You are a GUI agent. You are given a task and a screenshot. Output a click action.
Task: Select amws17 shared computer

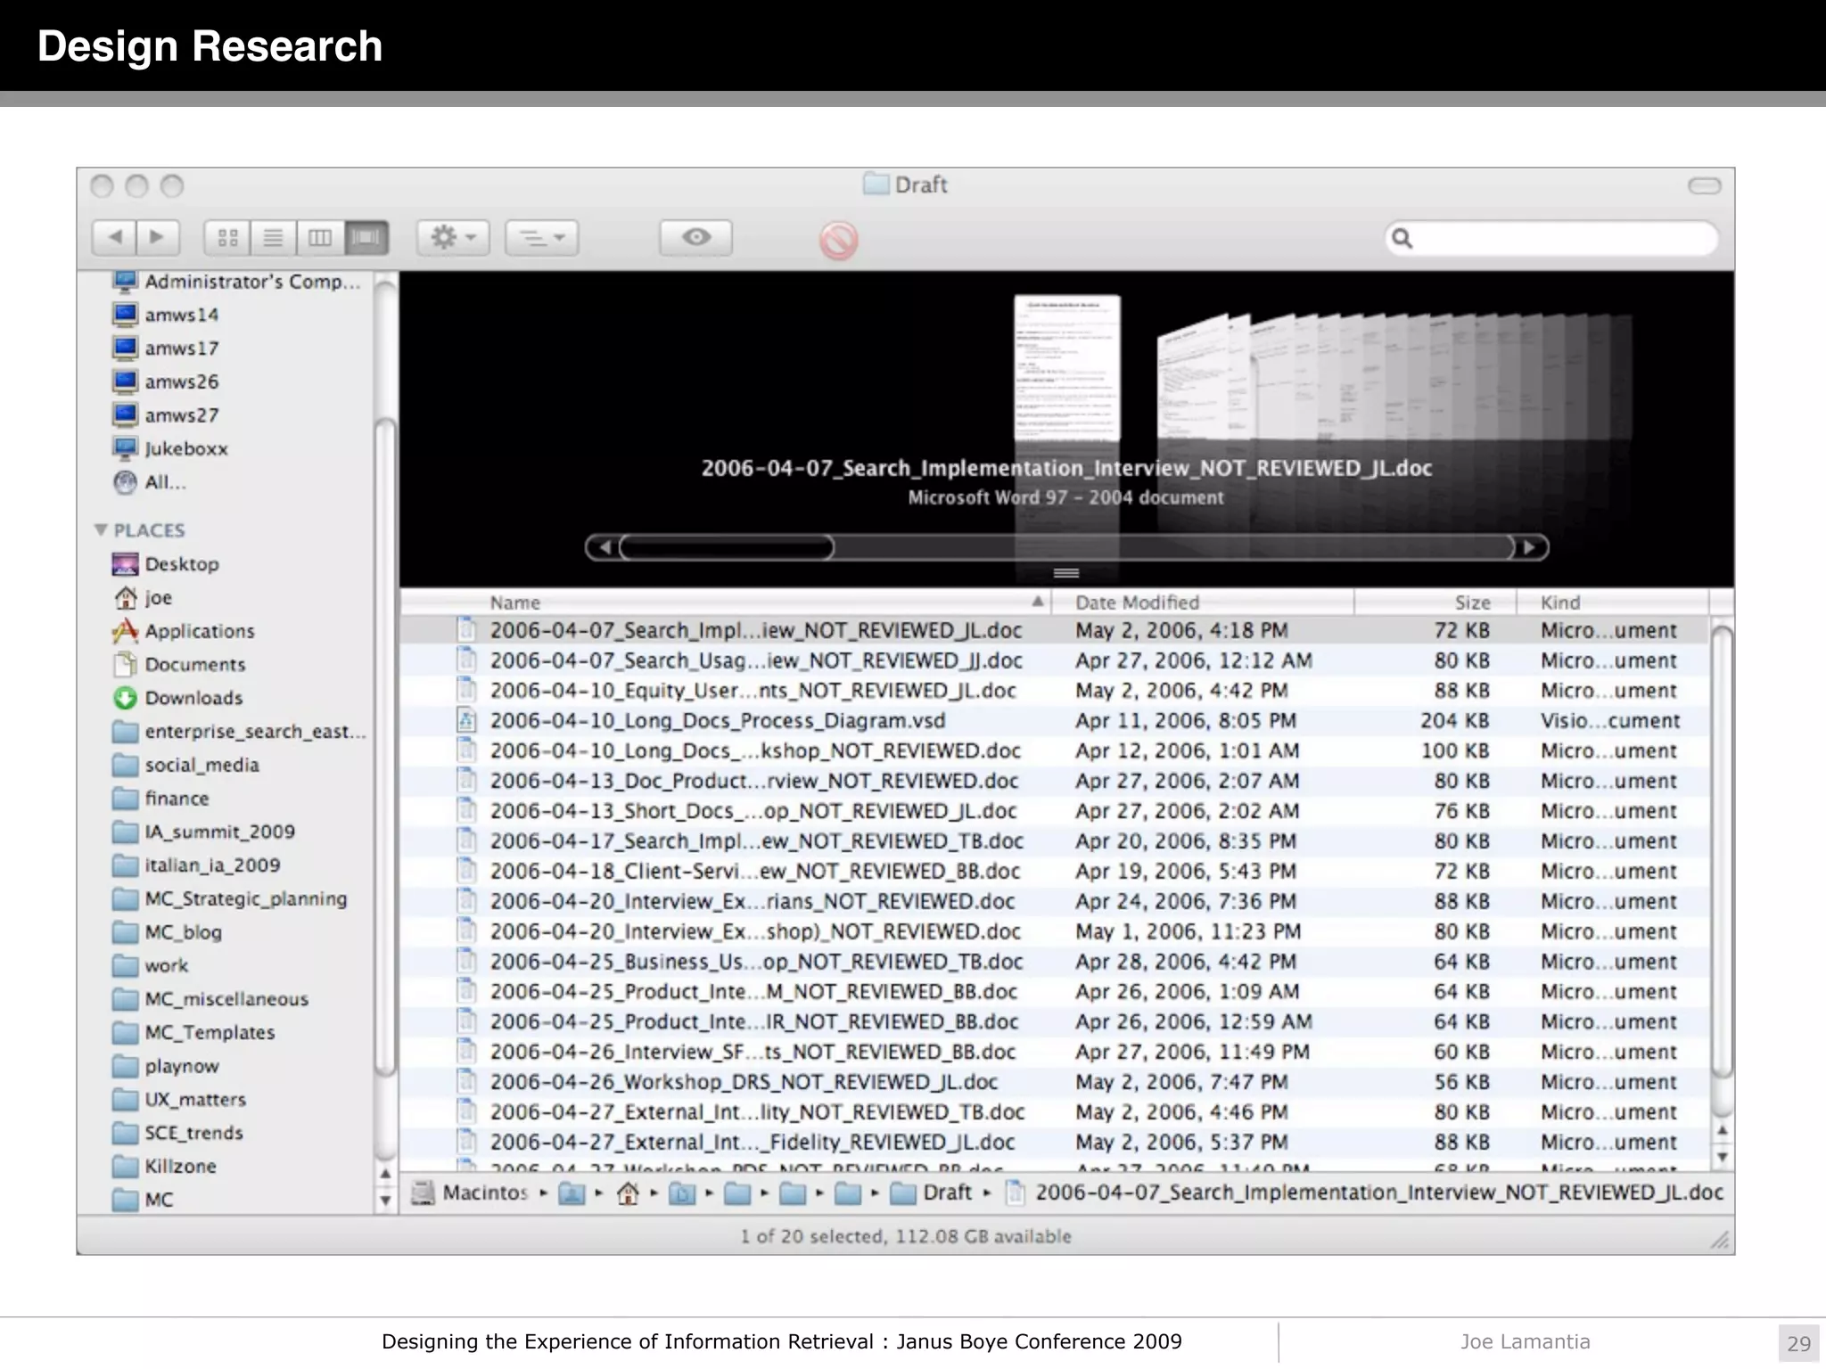166,348
